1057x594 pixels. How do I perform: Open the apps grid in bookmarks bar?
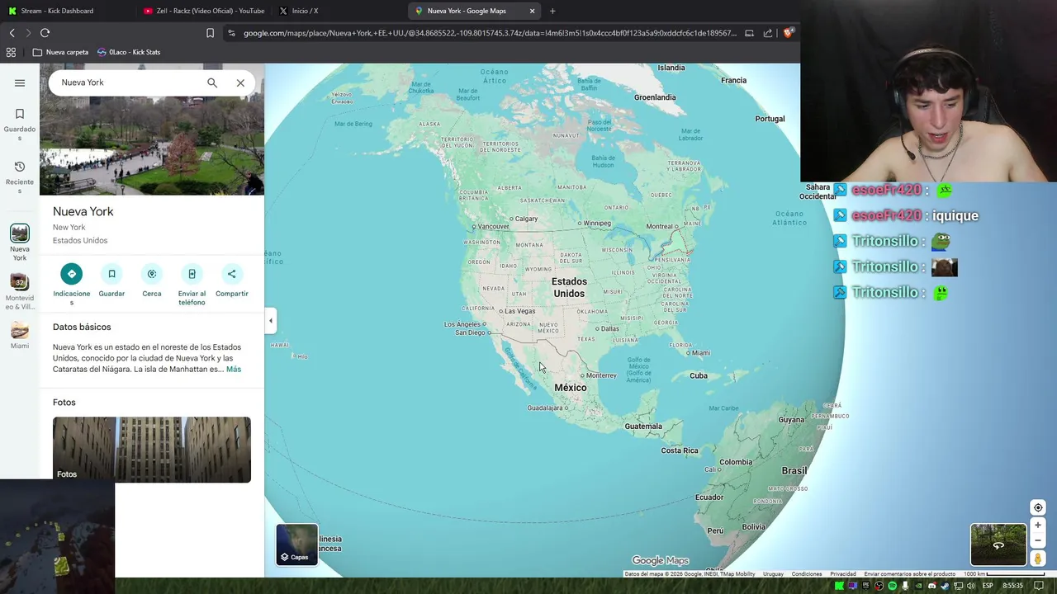[11, 52]
